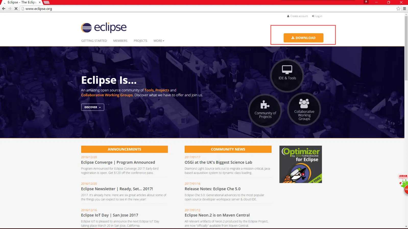Screen dimensions: 408x229
Task: Click the floating green accelerator widget
Action: 404,184
